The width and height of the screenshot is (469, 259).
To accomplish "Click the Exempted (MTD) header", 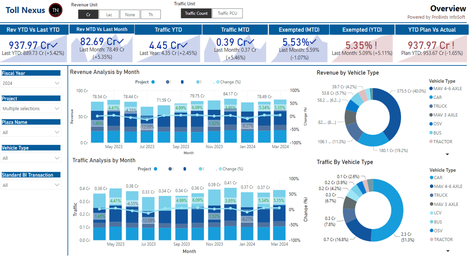I will tap(299, 30).
